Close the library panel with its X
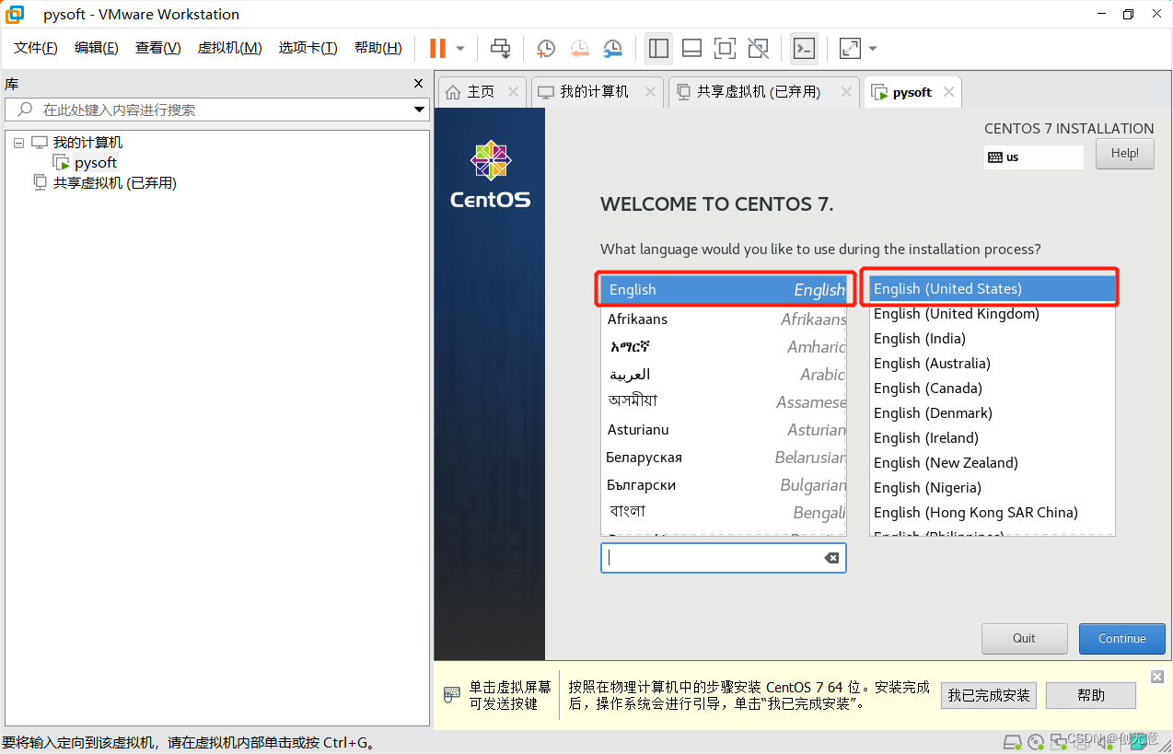The image size is (1173, 754). pyautogui.click(x=419, y=84)
